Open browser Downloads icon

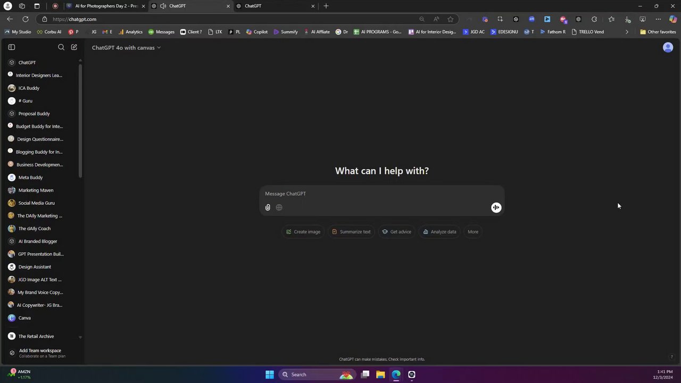(x=628, y=19)
